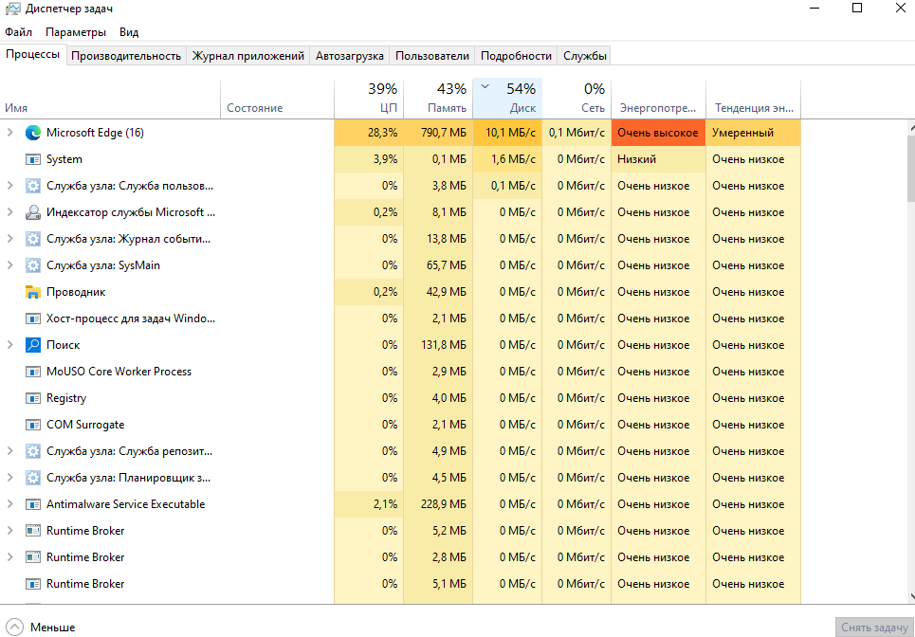Click the Microsoft Edge browser icon
Image resolution: width=915 pixels, height=637 pixels.
tap(33, 133)
